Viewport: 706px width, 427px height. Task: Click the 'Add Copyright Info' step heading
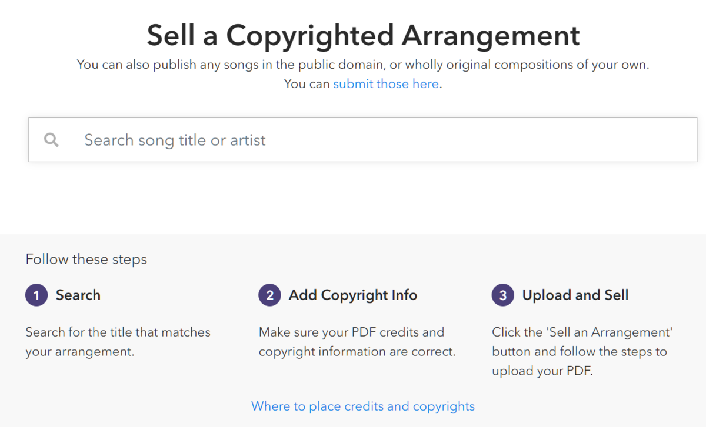(x=352, y=295)
